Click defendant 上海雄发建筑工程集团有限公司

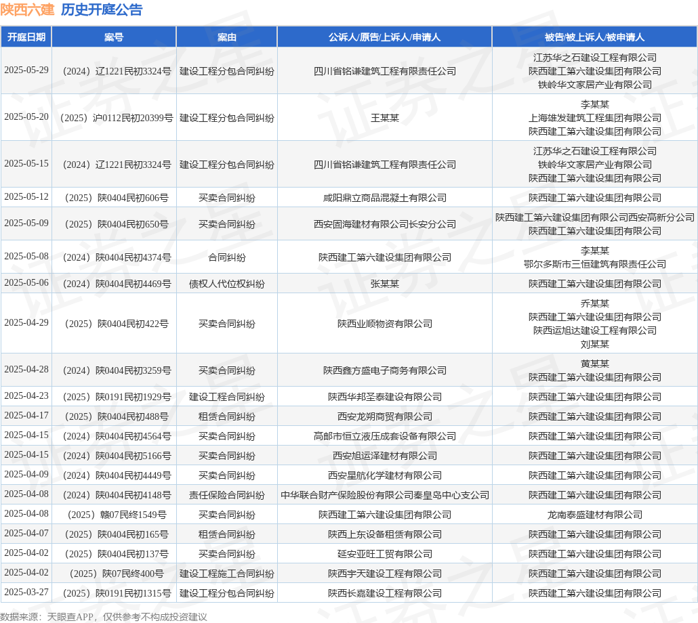coord(595,118)
